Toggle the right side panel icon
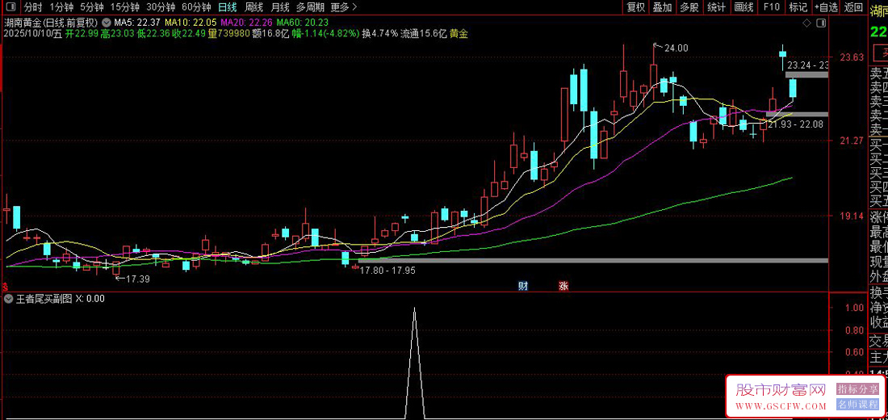This screenshot has height=420, width=888. 822,23
